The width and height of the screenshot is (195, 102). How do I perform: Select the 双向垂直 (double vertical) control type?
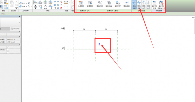pyautogui.click(x=139, y=5)
